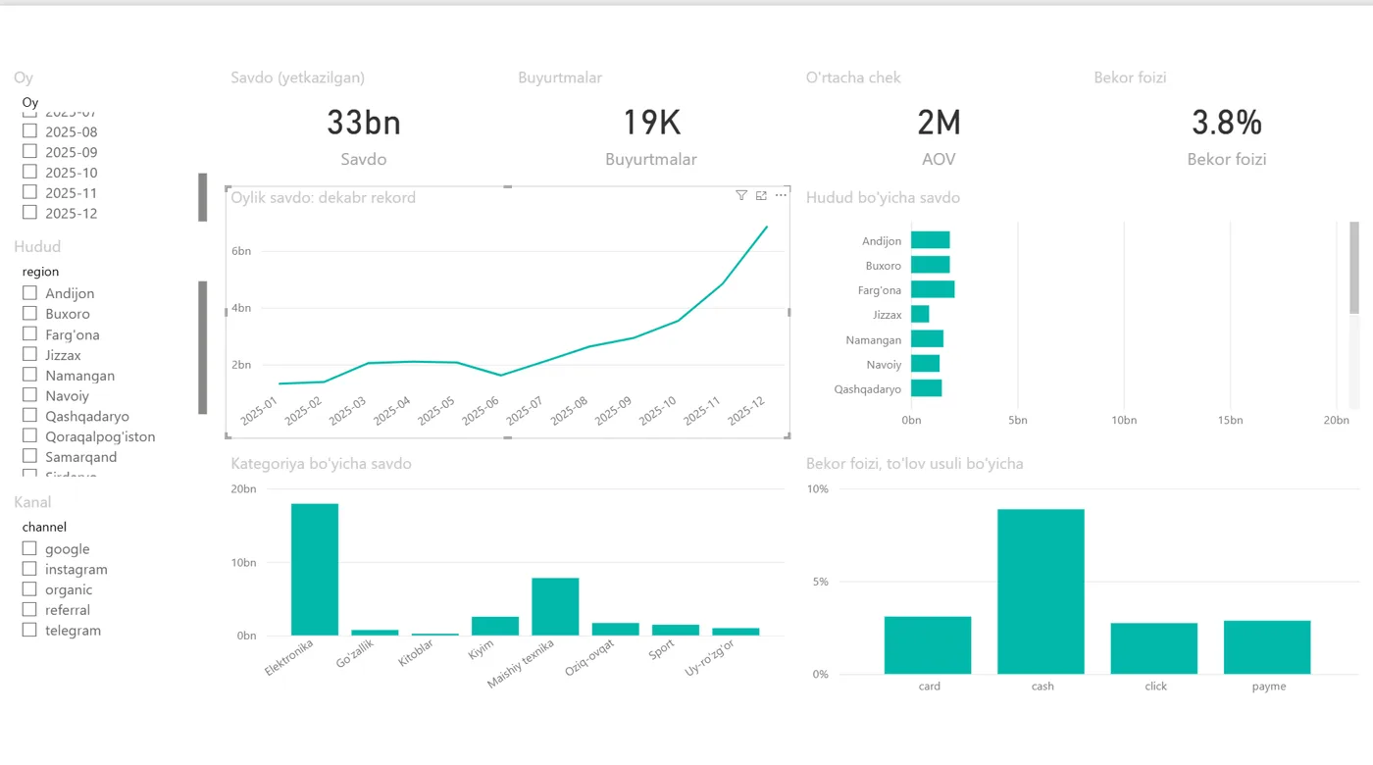Image resolution: width=1373 pixels, height=765 pixels.
Task: Select Qashqadaryo bar in regional sales chart
Action: [x=926, y=388]
